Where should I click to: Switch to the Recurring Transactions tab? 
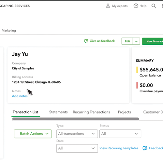[x=91, y=112]
